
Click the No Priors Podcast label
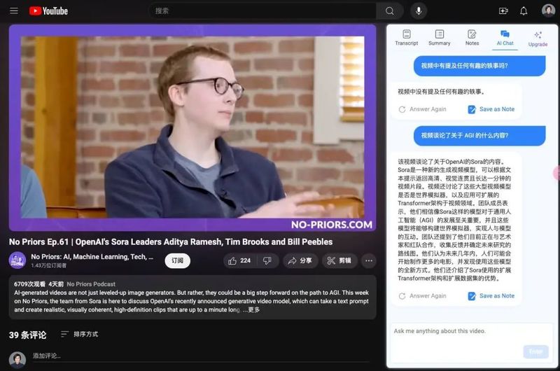(x=91, y=284)
